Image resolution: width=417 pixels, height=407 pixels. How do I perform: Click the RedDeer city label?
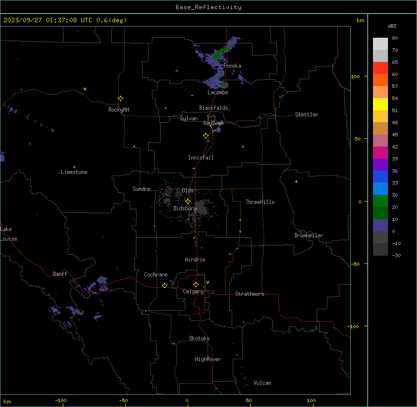point(213,123)
